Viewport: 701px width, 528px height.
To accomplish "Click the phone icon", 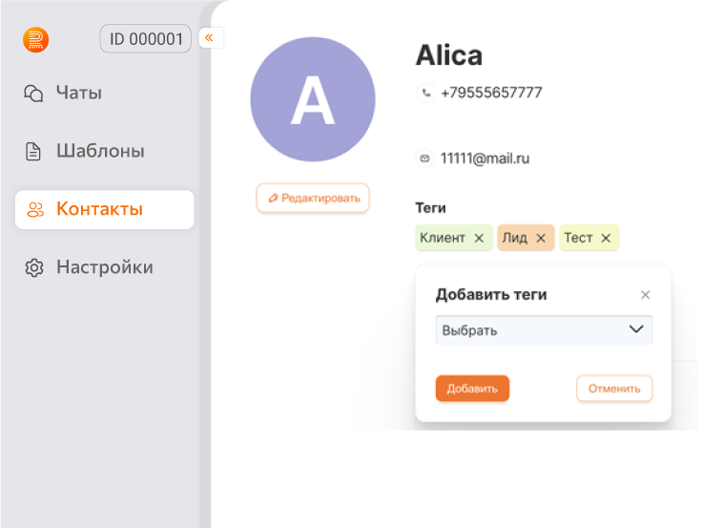I will click(426, 93).
